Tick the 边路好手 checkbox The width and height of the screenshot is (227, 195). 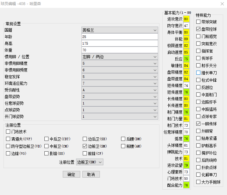(x=198, y=102)
